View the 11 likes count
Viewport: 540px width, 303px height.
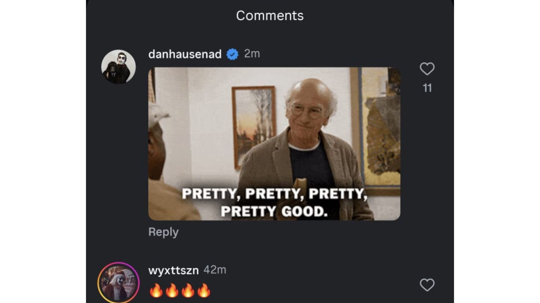coord(428,88)
